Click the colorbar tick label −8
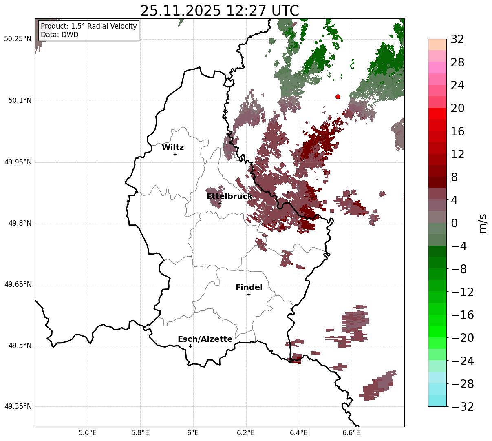The width and height of the screenshot is (492, 441). (x=459, y=269)
